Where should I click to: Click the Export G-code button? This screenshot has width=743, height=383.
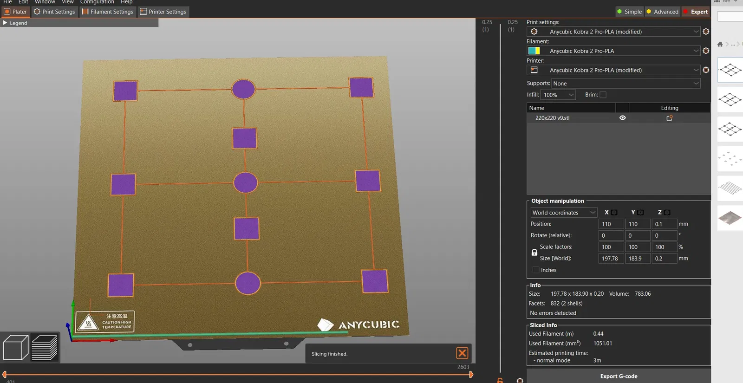(618, 376)
